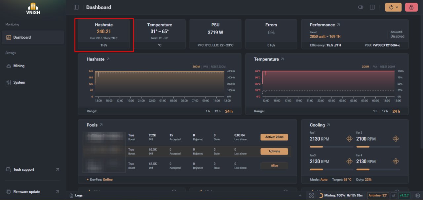Open Cooling settings arrow icon
Image resolution: width=423 pixels, height=200 pixels.
point(328,125)
